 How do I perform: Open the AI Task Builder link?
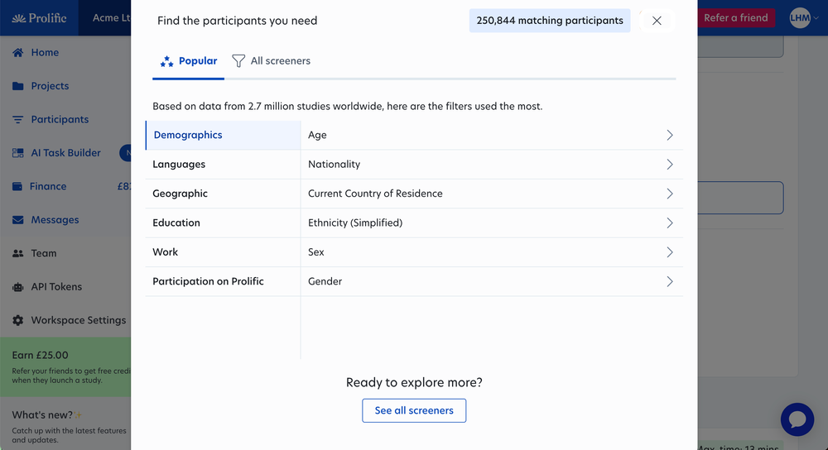point(65,153)
